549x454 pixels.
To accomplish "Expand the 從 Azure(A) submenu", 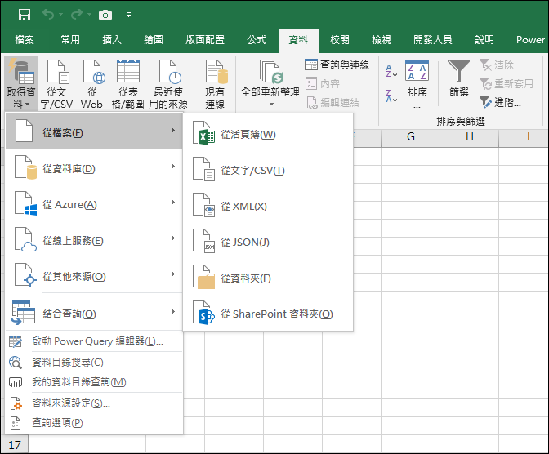I will tap(94, 204).
